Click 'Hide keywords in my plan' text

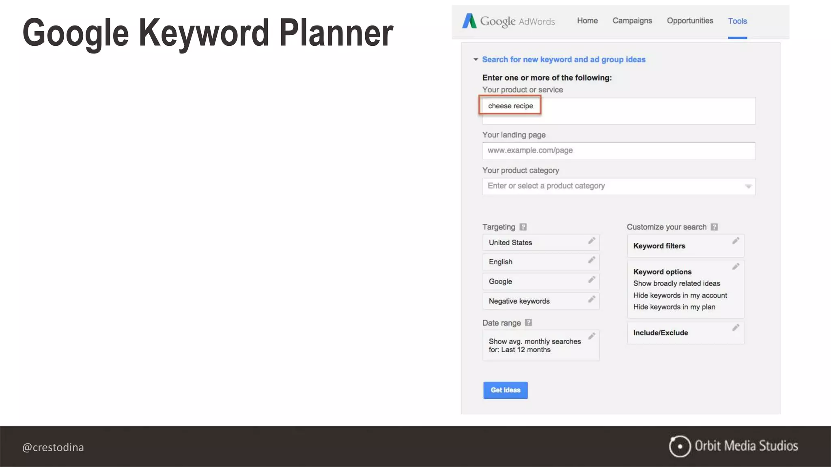674,307
